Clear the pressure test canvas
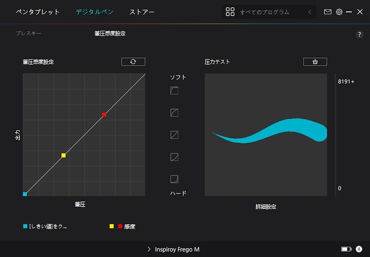The height and width of the screenshot is (257, 370). [x=315, y=62]
